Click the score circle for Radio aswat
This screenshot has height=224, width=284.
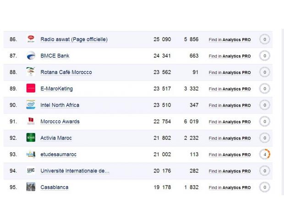265,39
